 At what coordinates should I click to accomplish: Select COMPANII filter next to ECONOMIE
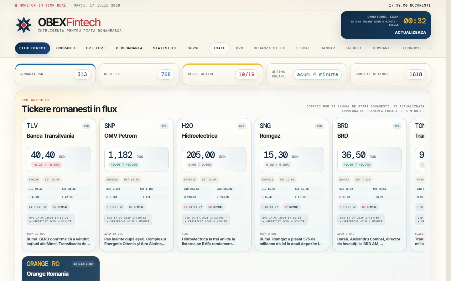tap(382, 48)
